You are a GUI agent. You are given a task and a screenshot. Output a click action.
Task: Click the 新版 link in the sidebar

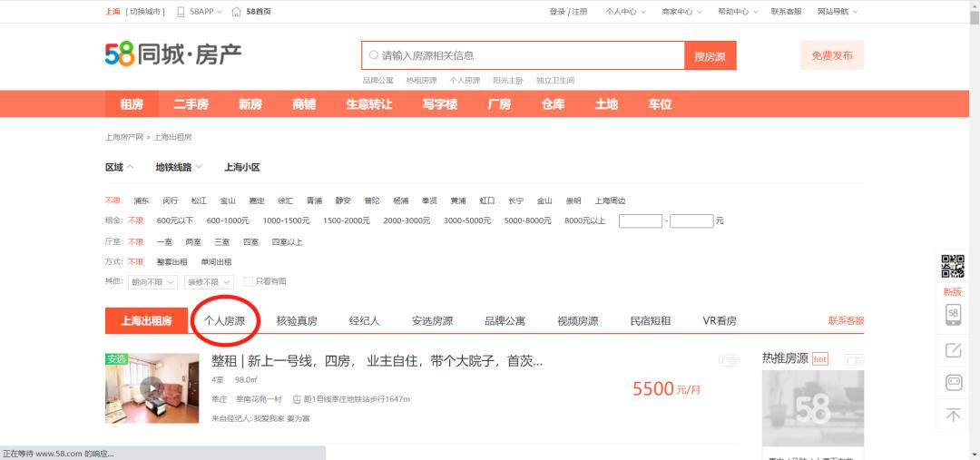pyautogui.click(x=953, y=292)
